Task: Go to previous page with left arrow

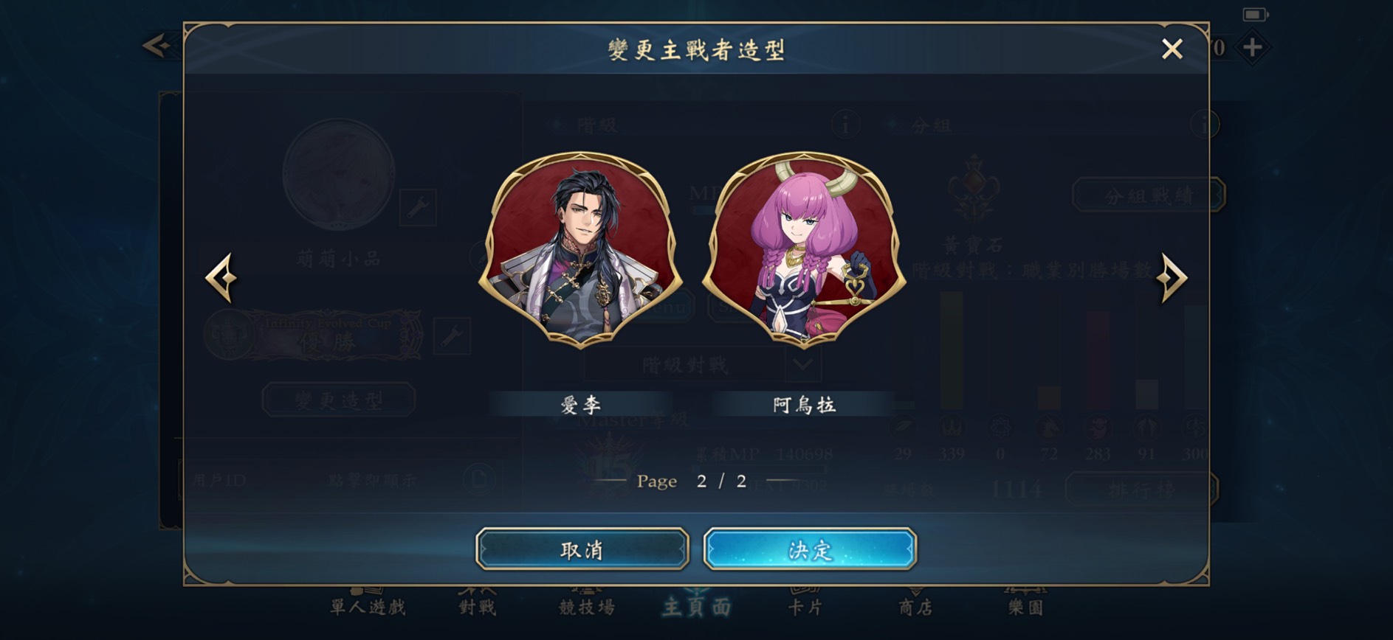Action: (x=221, y=278)
